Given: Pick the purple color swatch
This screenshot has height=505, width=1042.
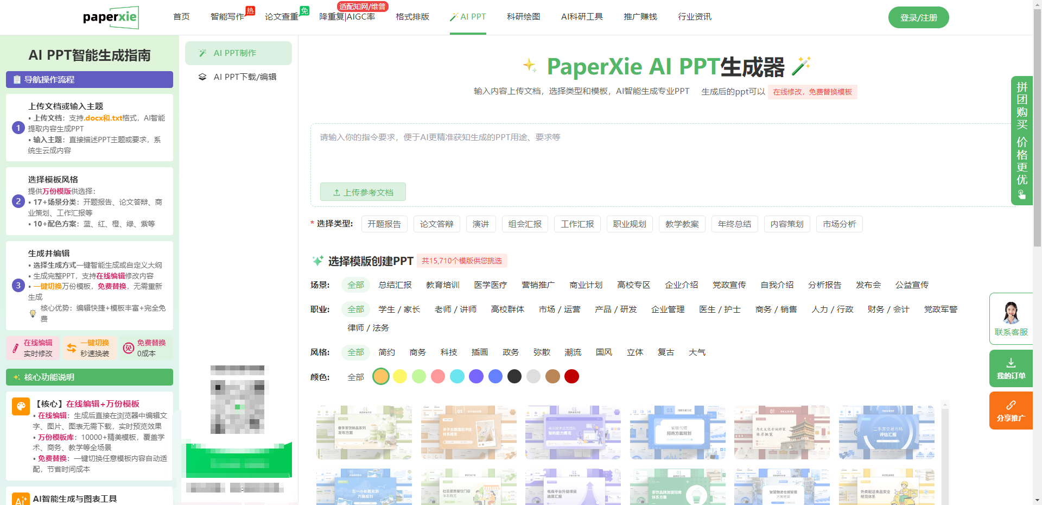Looking at the screenshot, I should click(476, 376).
